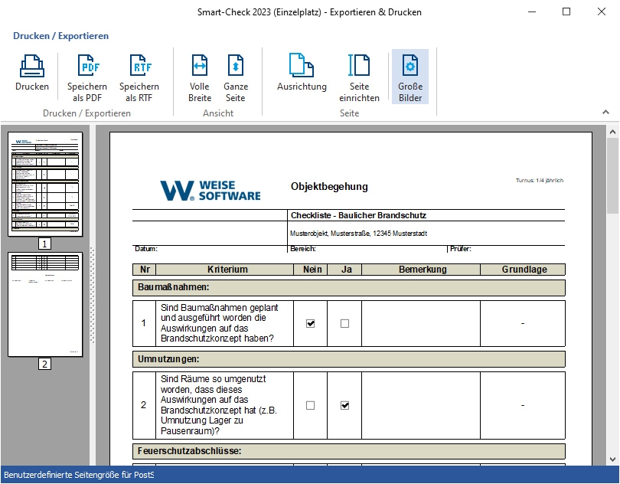Viewport: 620px width, 484px height.
Task: Click the 'Datum:' field label
Action: click(146, 249)
